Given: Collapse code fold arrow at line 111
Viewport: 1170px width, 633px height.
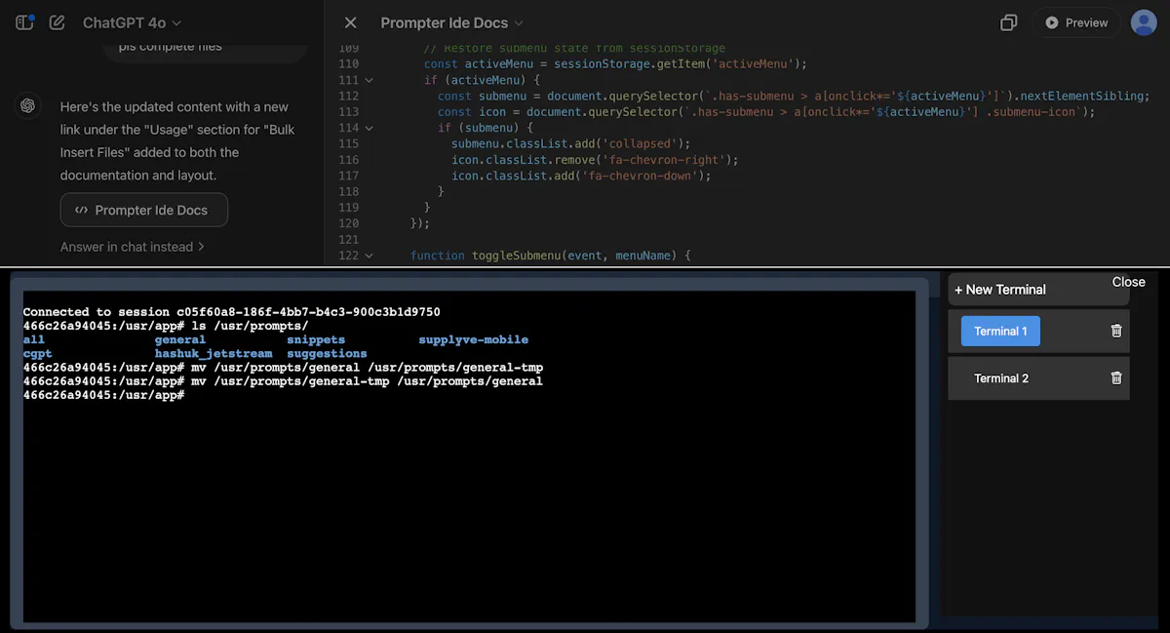Looking at the screenshot, I should (369, 80).
